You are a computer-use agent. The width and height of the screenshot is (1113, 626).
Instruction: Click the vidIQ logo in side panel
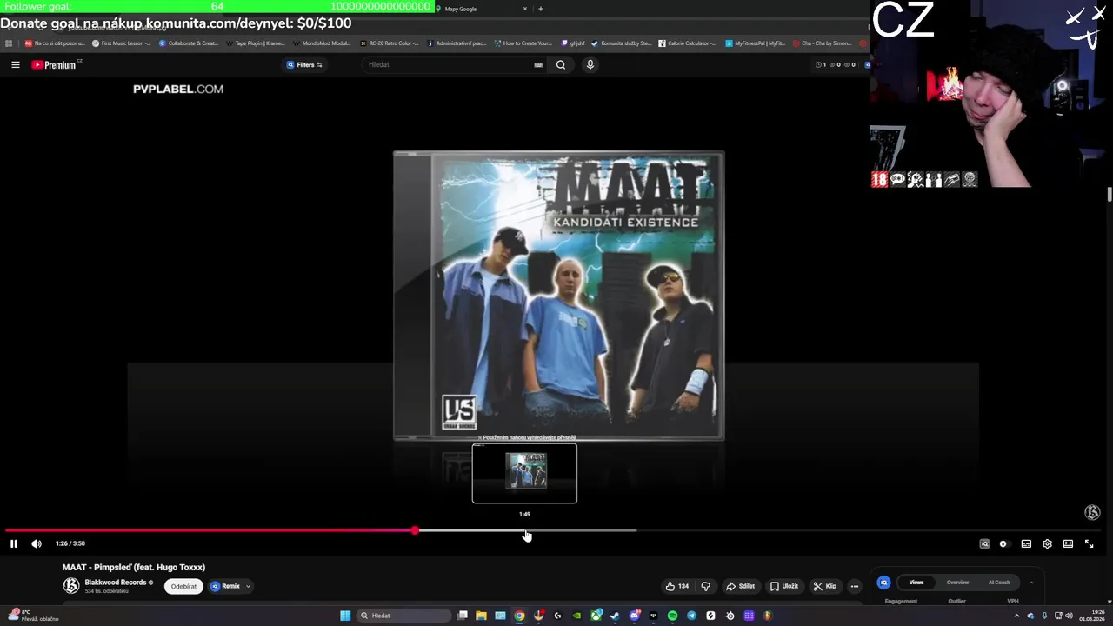click(884, 583)
